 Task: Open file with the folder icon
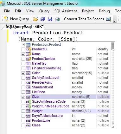[x=35, y=19]
